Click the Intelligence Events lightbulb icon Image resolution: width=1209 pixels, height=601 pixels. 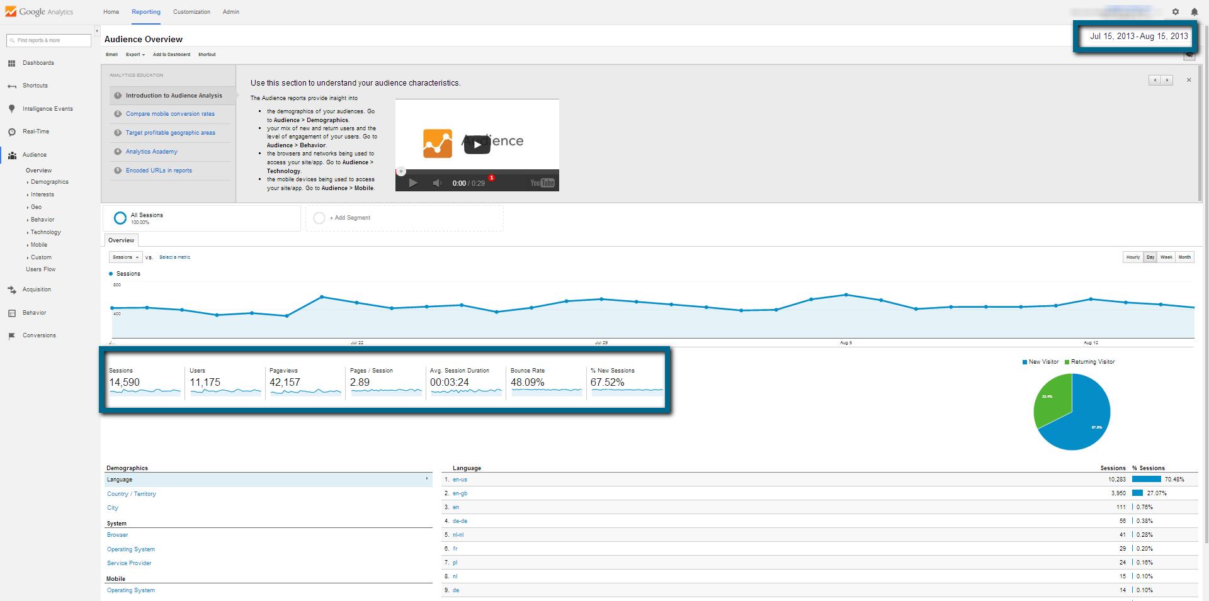[11, 109]
